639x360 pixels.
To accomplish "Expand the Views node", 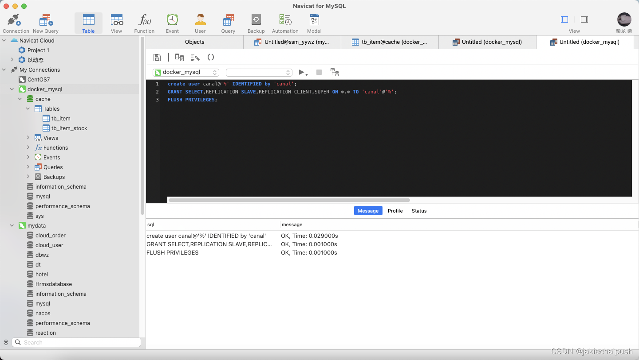I will tap(28, 138).
